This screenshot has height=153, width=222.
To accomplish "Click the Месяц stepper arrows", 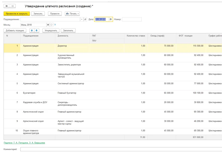I will pyautogui.click(x=52, y=25).
